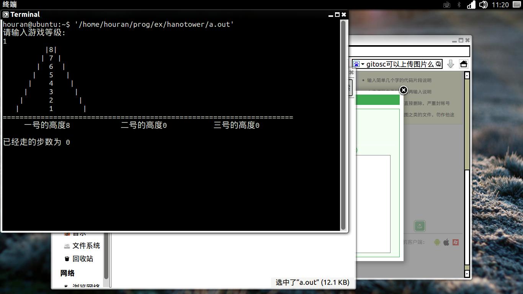Expand the Baidu search engine dropdown
Viewport: 523px width, 294px height.
359,64
